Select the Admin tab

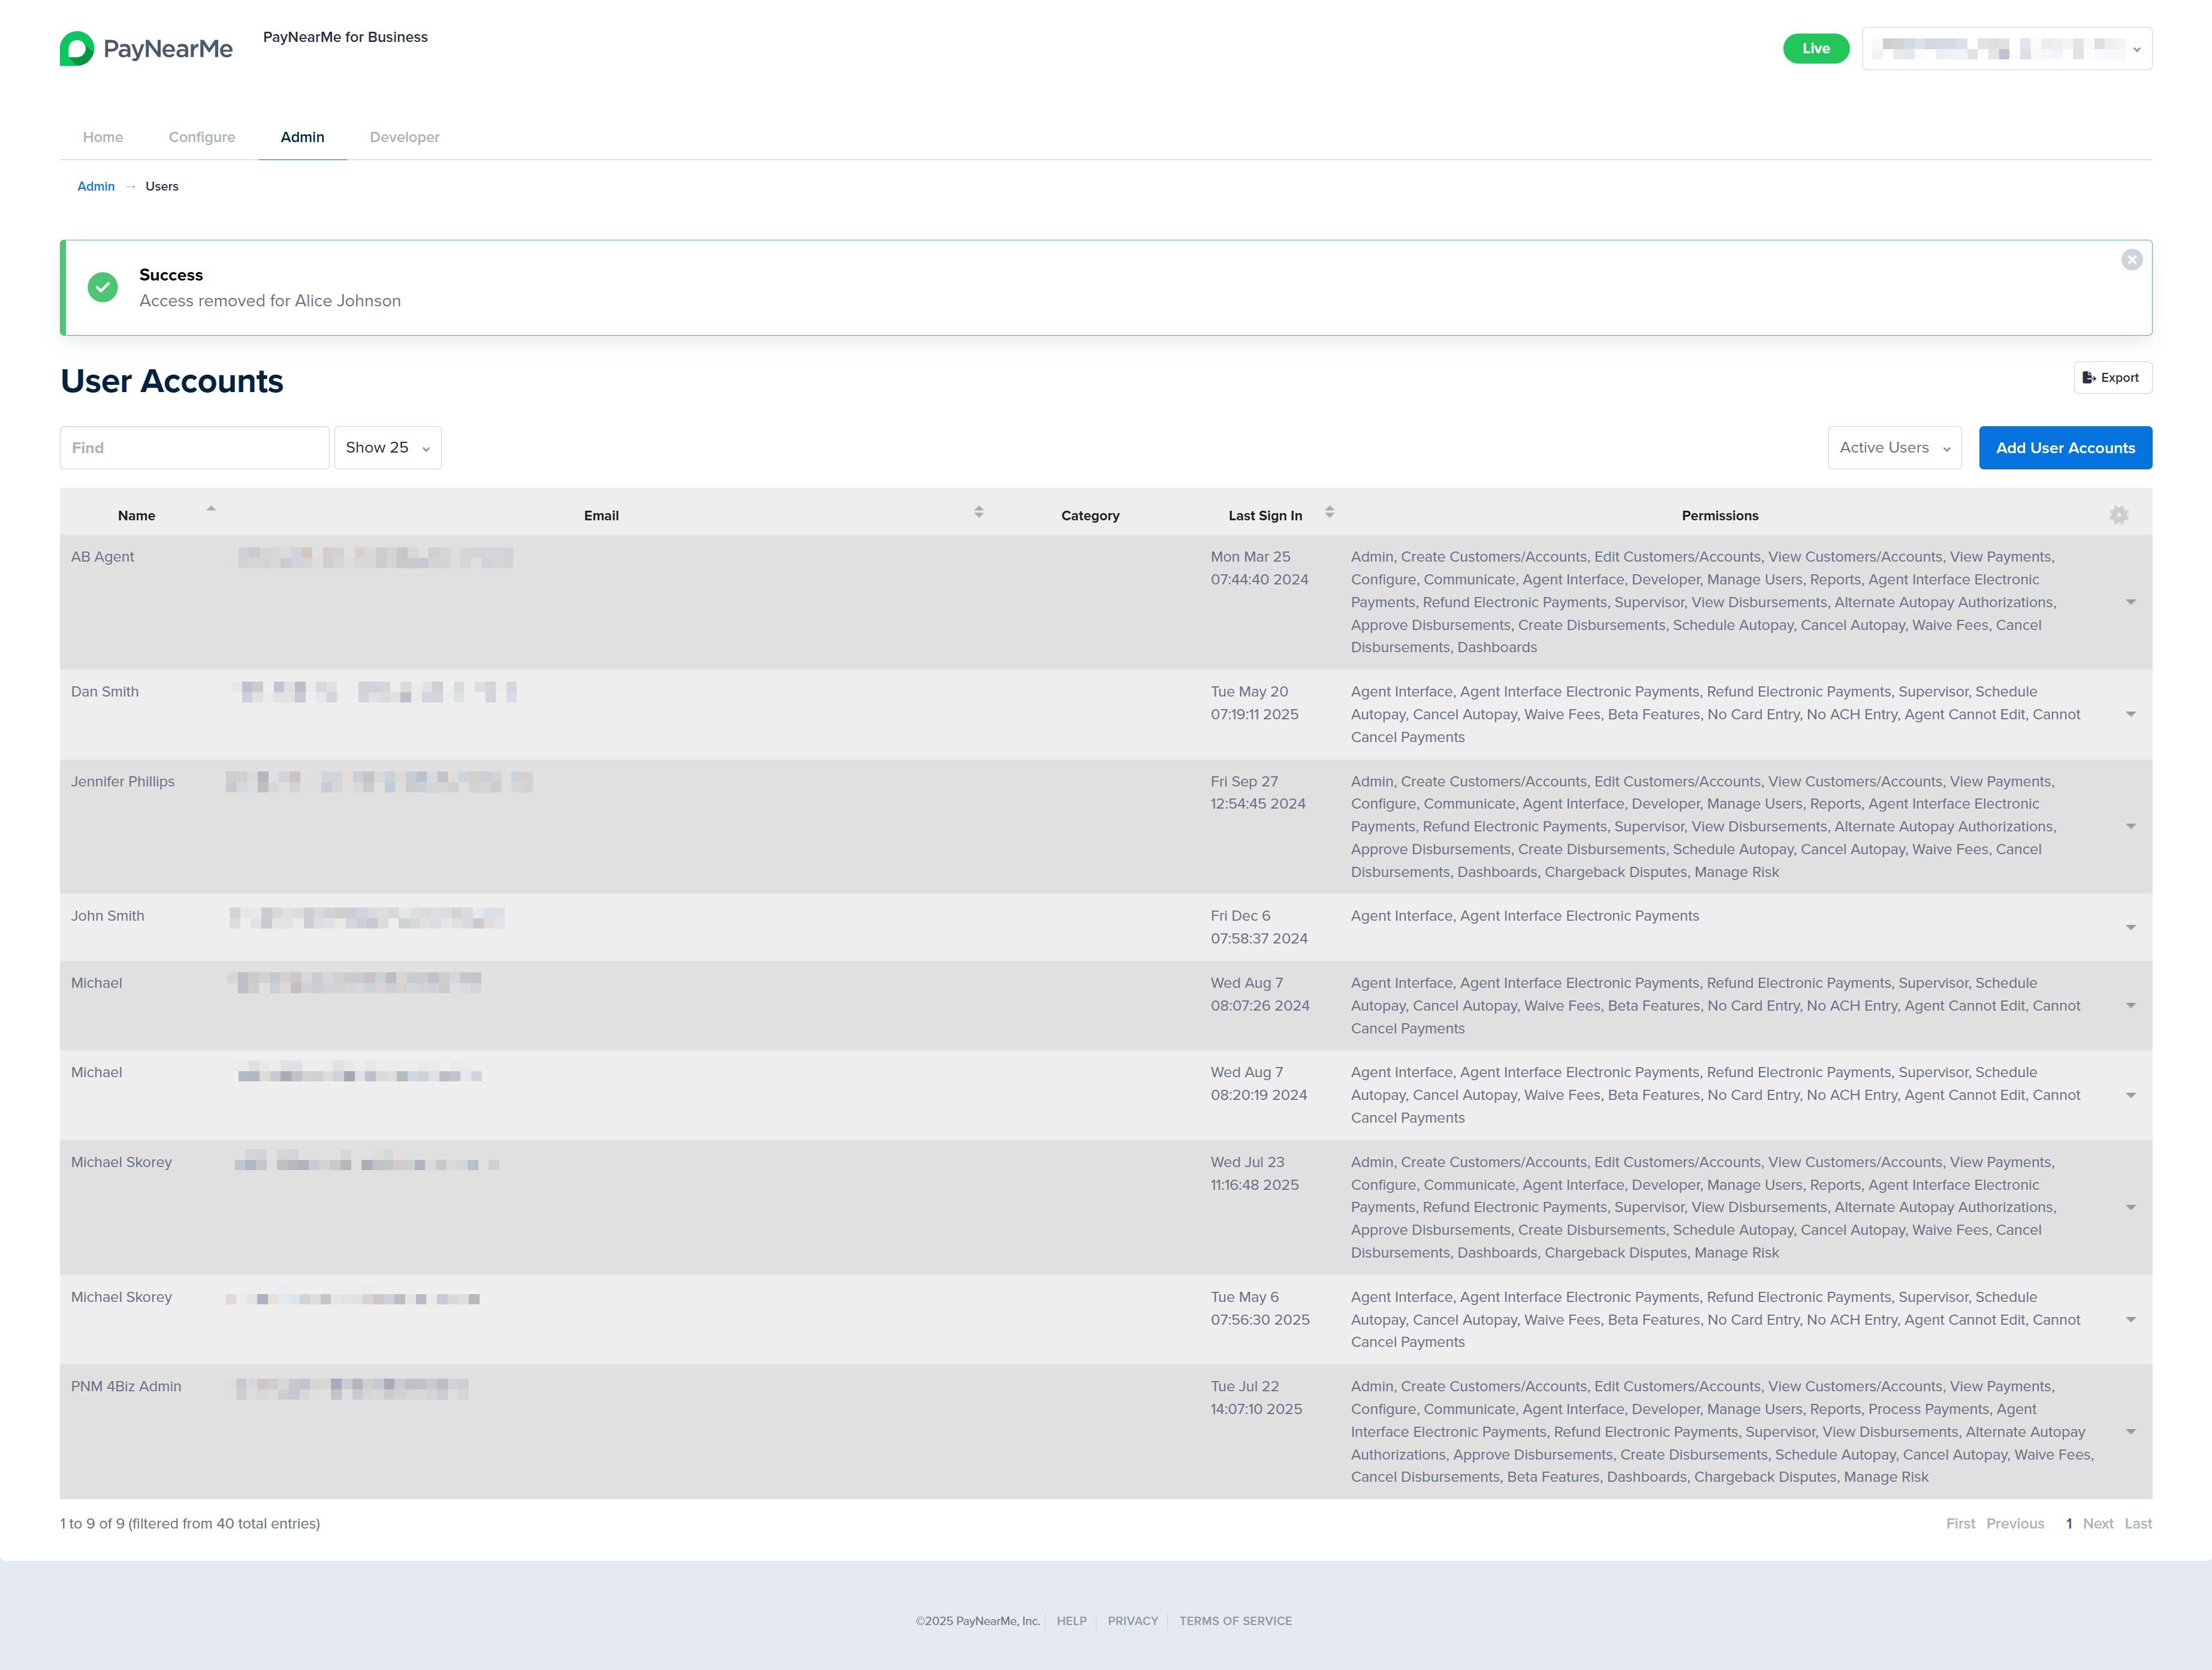coord(302,137)
